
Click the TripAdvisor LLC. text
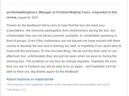point(17,90)
